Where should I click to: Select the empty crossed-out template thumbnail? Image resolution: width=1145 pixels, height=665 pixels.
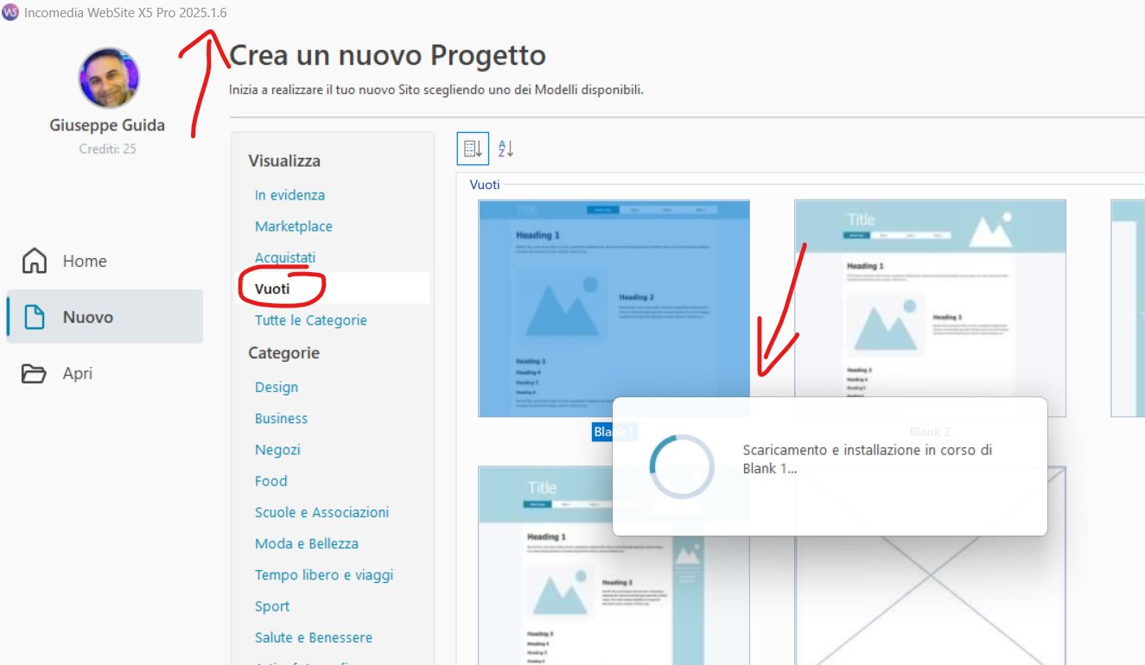click(x=930, y=566)
